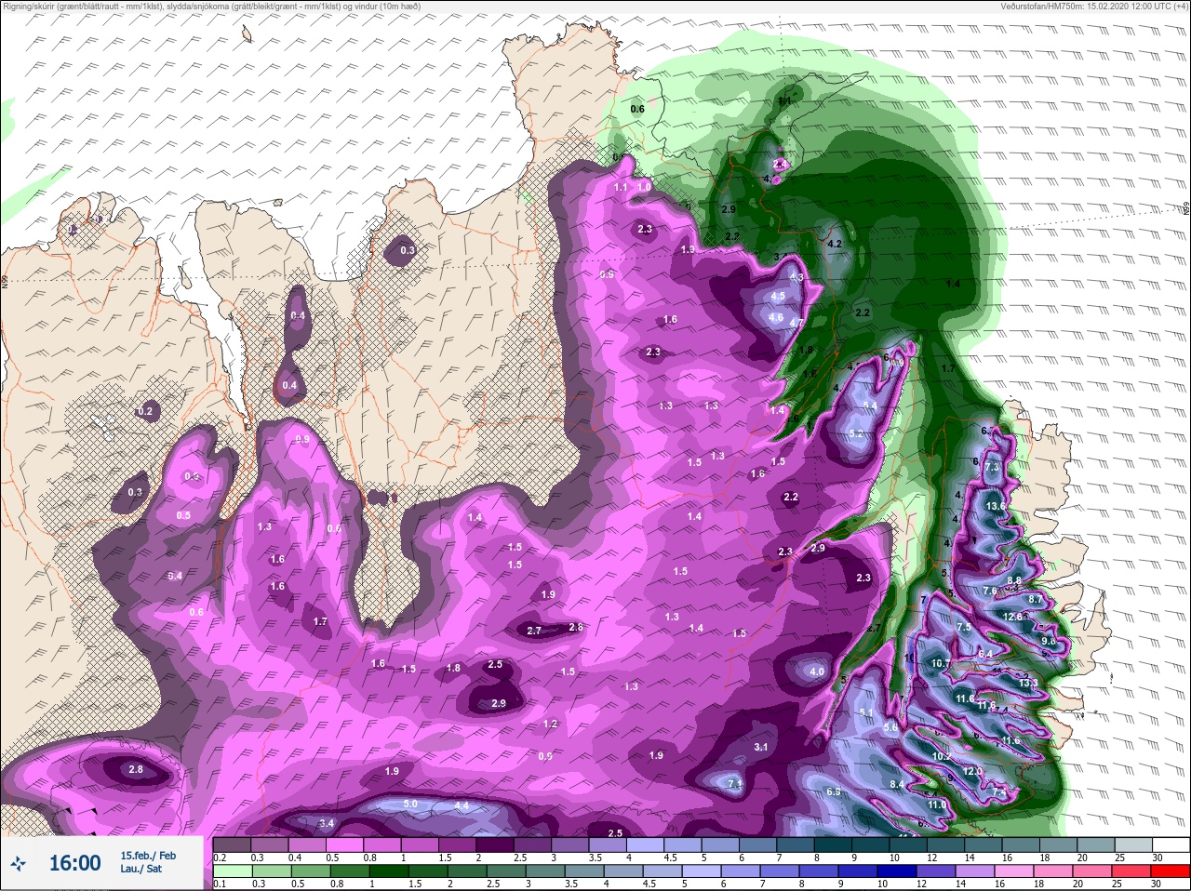Click the 9.8 value near the east coast
This screenshot has width=1191, height=891.
pos(1049,641)
